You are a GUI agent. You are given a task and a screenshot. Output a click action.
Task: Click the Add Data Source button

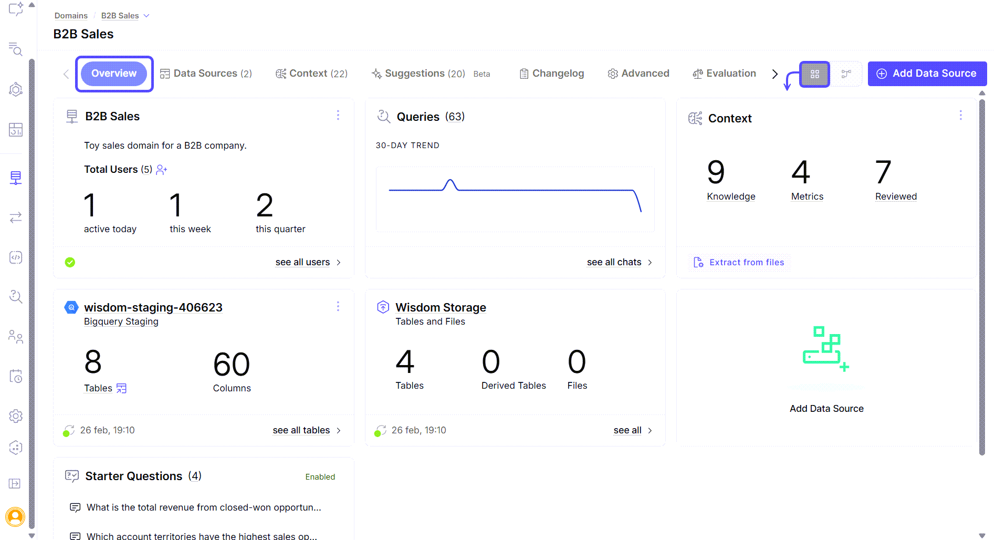(x=927, y=73)
